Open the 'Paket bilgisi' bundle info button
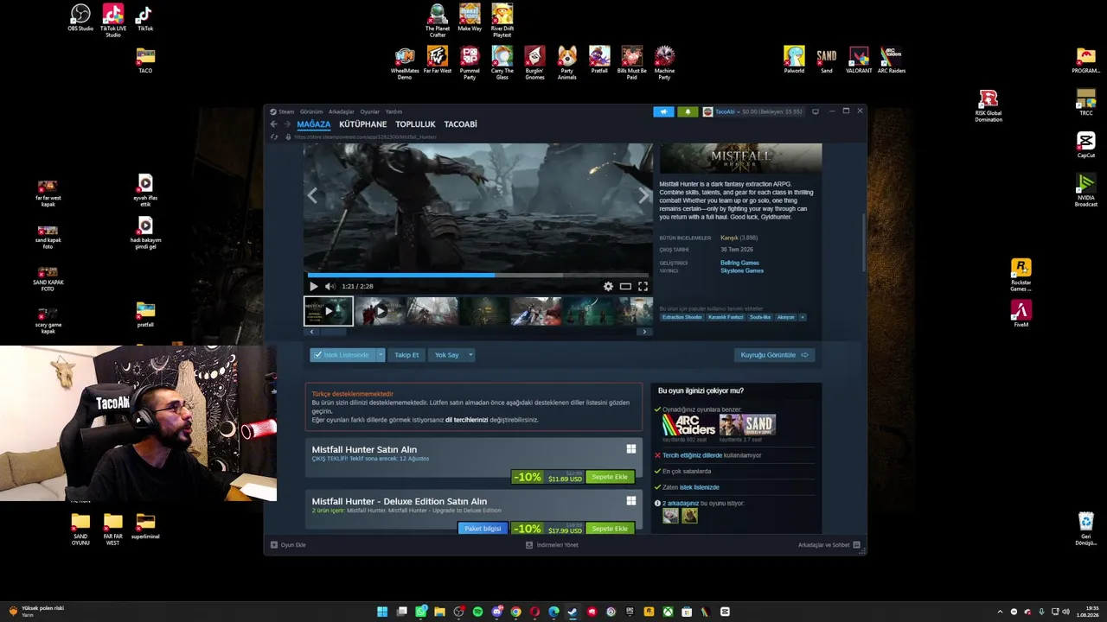The image size is (1107, 622). (483, 529)
